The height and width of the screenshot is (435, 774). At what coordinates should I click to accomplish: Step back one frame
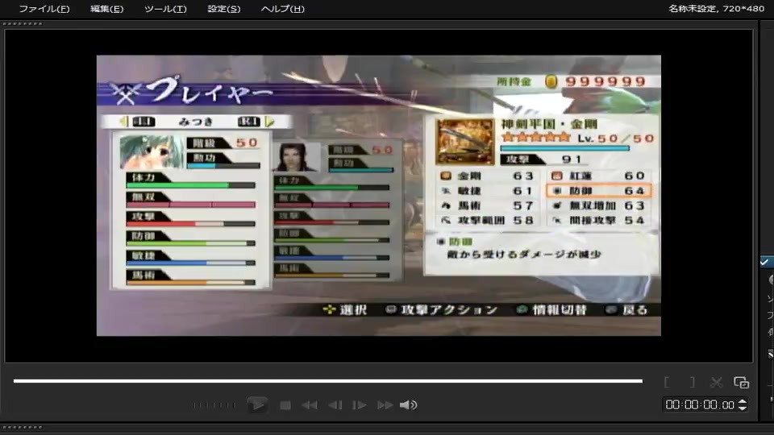pyautogui.click(x=335, y=405)
